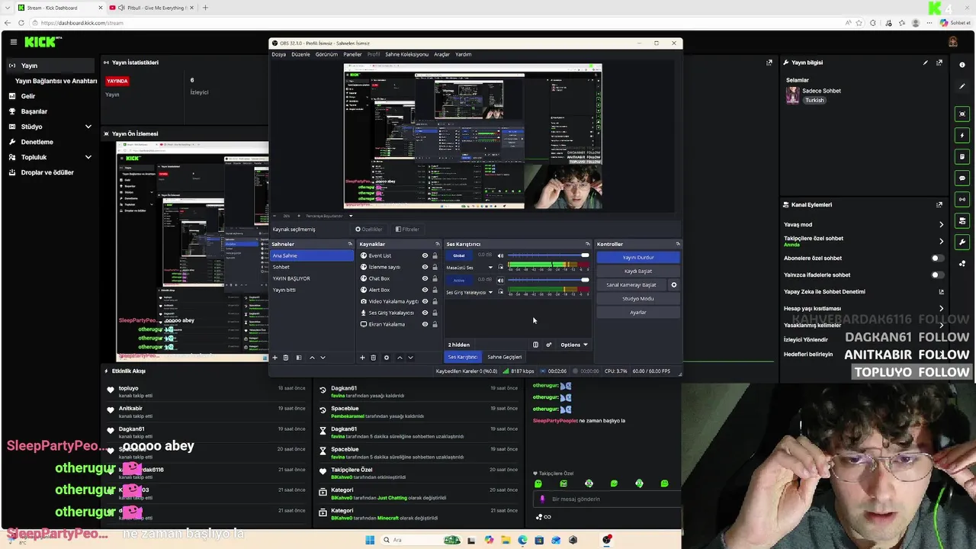This screenshot has width=976, height=549.
Task: Click Kaydı Başlat button
Action: coord(637,271)
